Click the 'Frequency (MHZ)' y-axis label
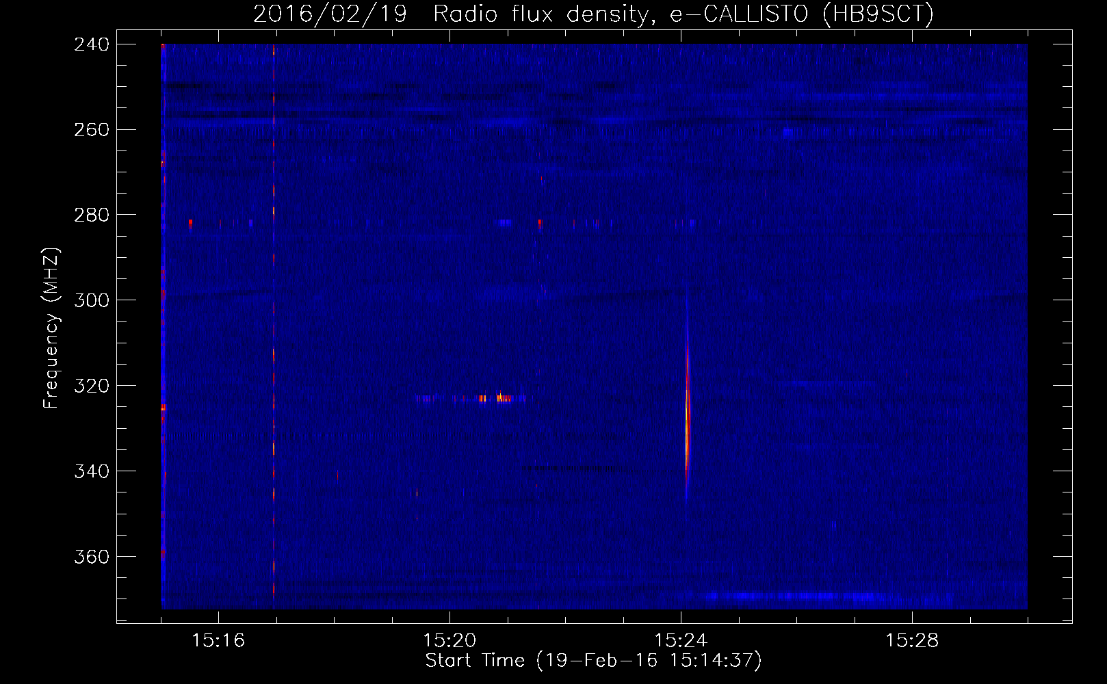Viewport: 1107px width, 684px height. [x=51, y=328]
